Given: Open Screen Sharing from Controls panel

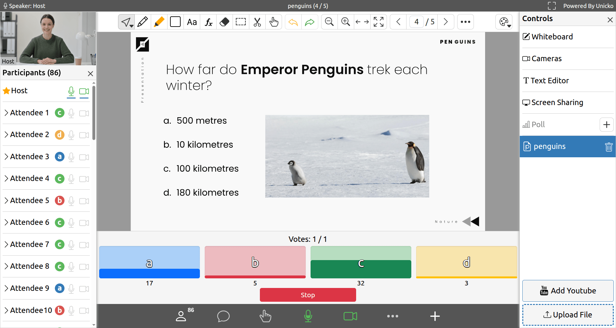Looking at the screenshot, I should (x=568, y=103).
